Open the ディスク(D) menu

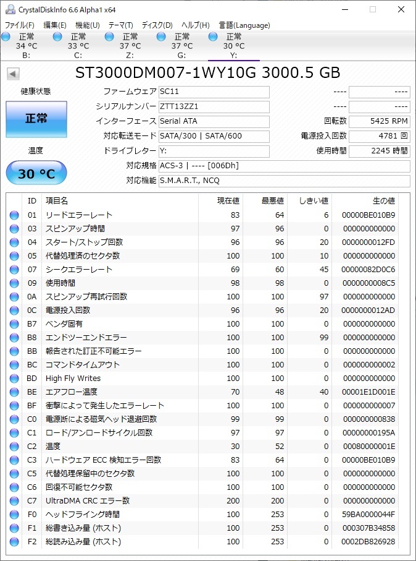[x=157, y=25]
